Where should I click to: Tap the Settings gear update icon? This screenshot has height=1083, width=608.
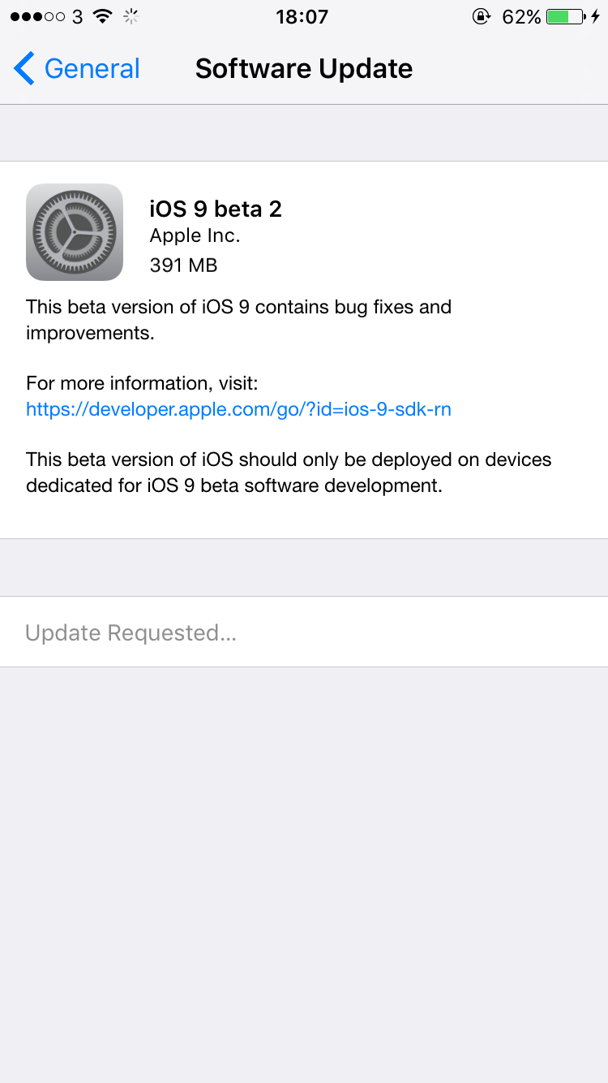point(75,232)
